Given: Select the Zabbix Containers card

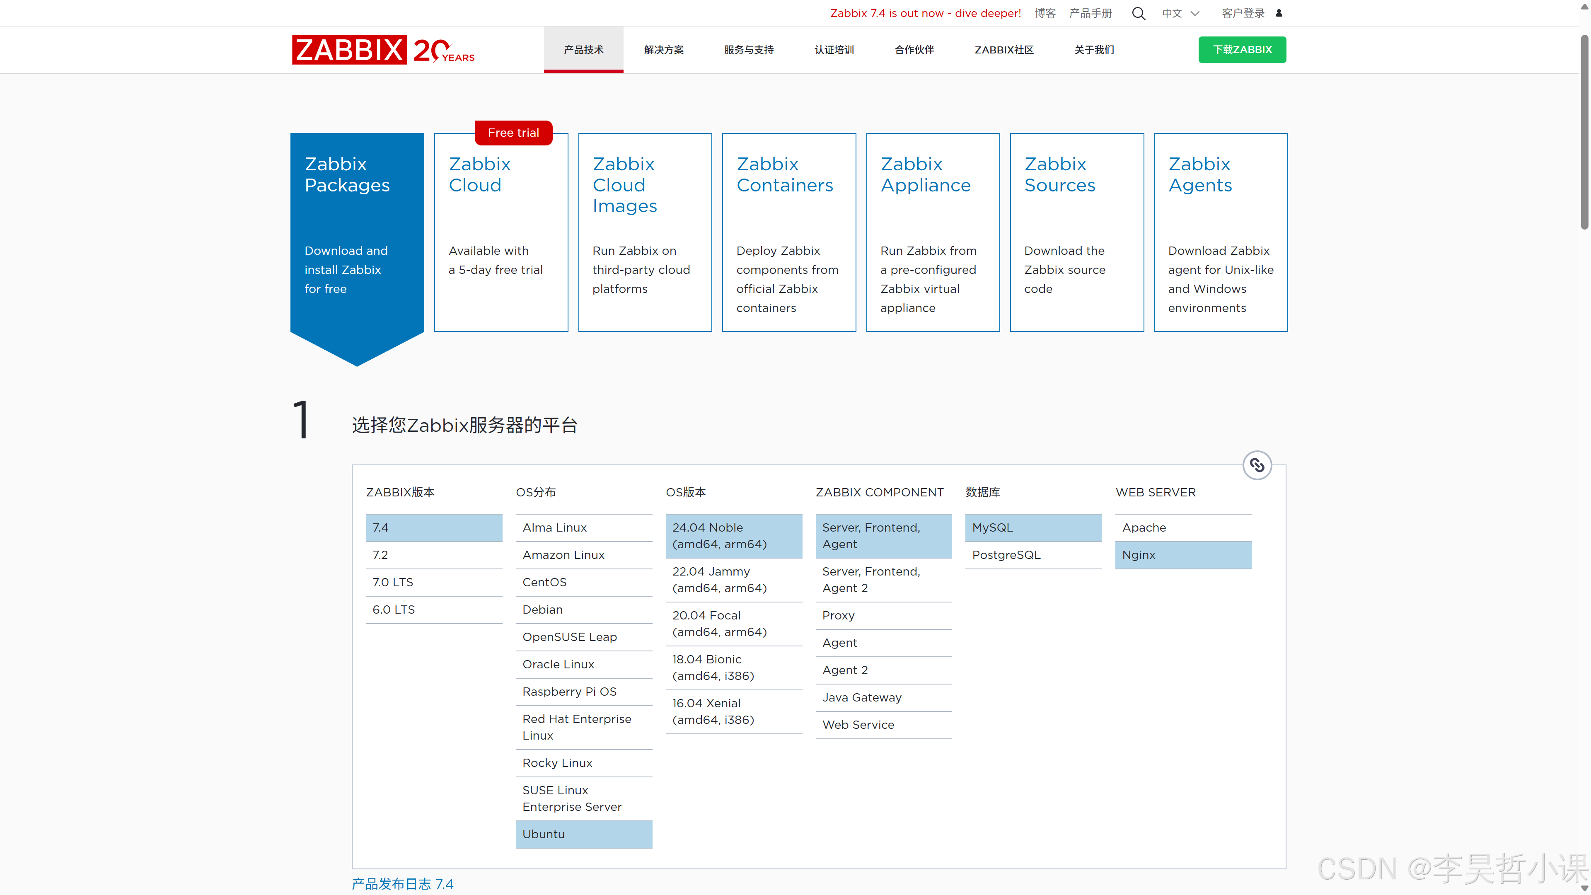Looking at the screenshot, I should click(789, 232).
